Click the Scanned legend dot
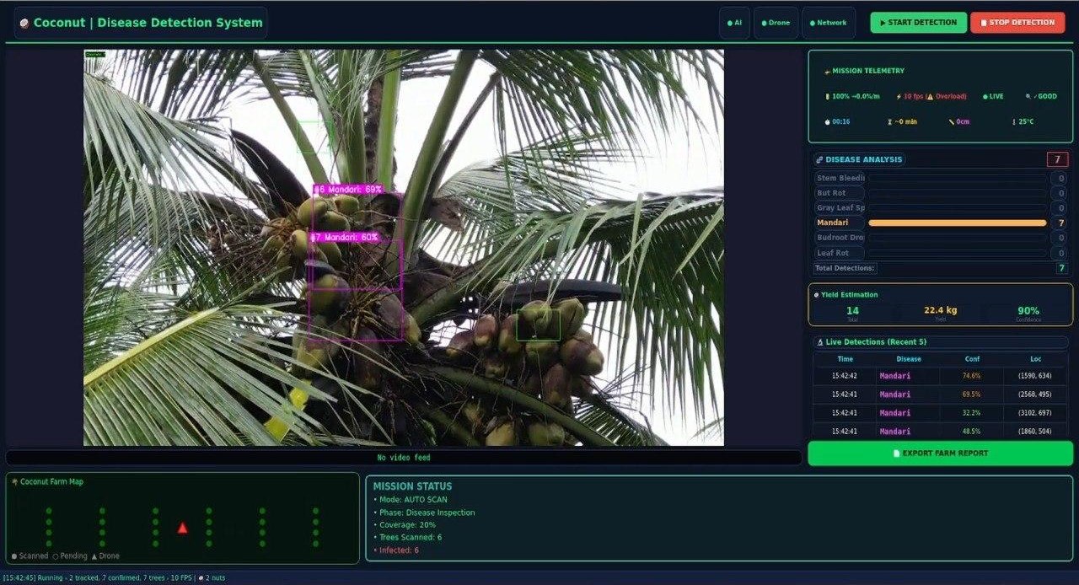The width and height of the screenshot is (1079, 585). [14, 556]
